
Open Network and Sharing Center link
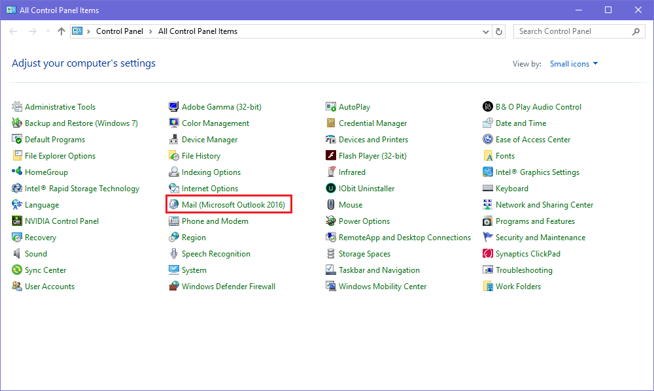pos(544,205)
